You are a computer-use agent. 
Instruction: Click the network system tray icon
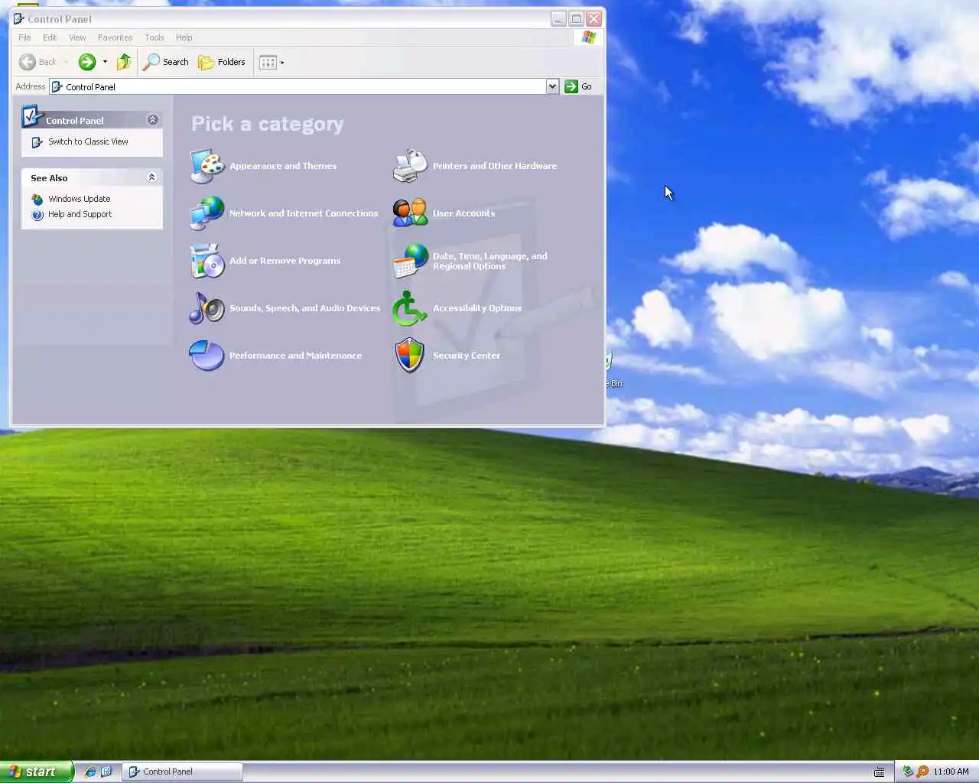point(908,772)
